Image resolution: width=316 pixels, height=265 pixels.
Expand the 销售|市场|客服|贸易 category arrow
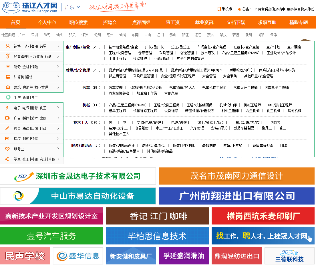point(58,46)
